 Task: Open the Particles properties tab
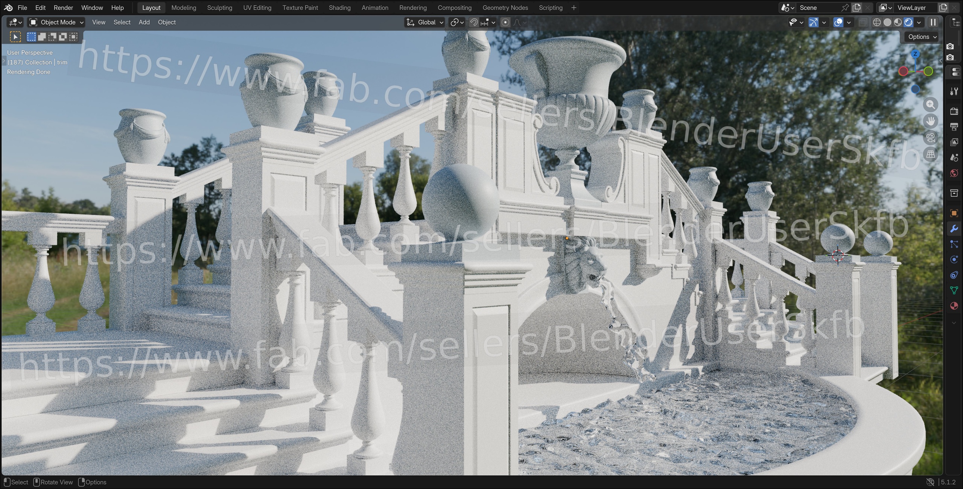954,244
